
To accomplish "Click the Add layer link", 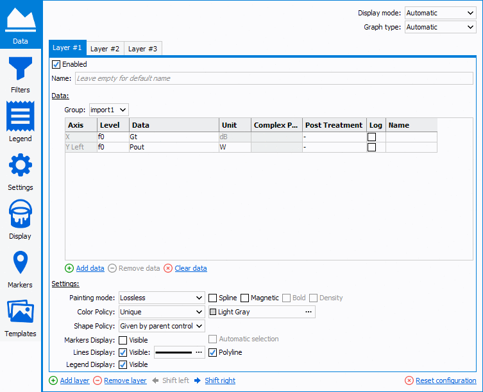I will pos(75,380).
